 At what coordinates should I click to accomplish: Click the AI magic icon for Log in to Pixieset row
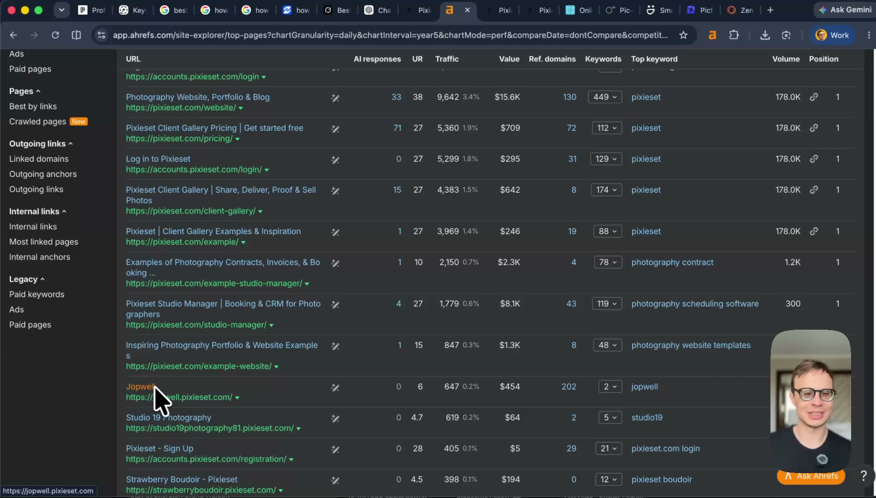click(x=335, y=160)
